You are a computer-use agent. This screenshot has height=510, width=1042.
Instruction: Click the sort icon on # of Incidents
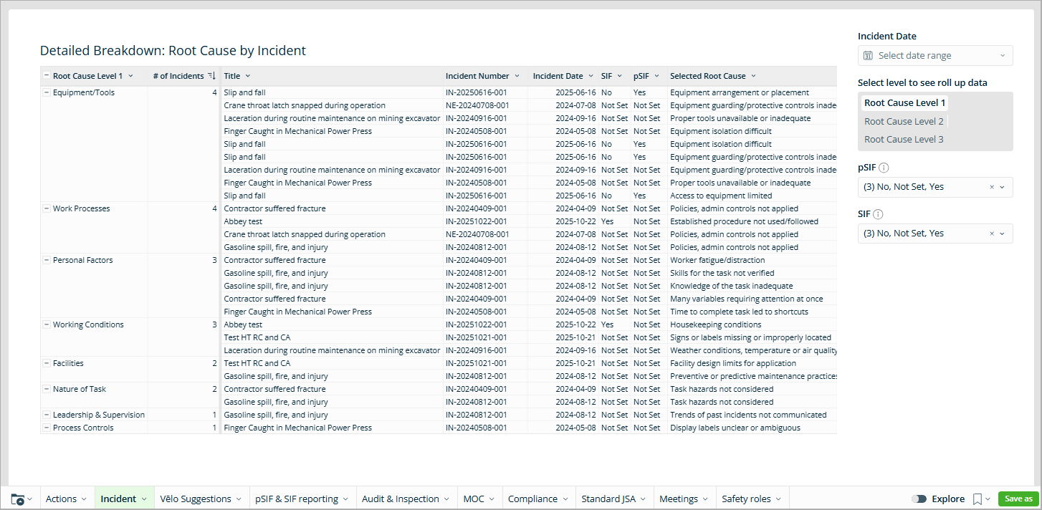pos(211,76)
